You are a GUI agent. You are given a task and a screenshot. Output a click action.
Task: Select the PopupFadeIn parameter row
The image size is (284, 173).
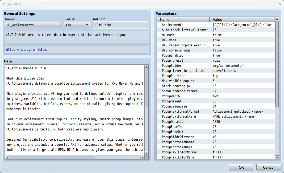tap(216, 127)
